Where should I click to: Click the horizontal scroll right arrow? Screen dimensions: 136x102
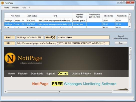127,92
